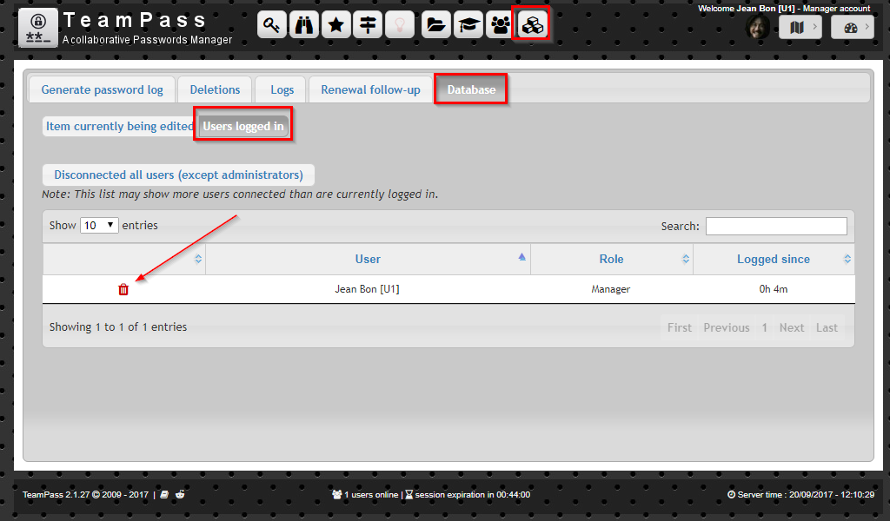This screenshot has height=521, width=890.
Task: Open favourites via the star icon
Action: coord(335,24)
